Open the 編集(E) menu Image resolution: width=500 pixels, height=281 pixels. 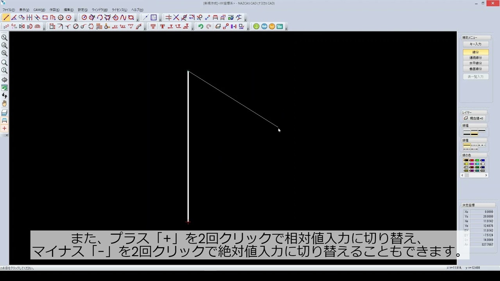coord(68,10)
